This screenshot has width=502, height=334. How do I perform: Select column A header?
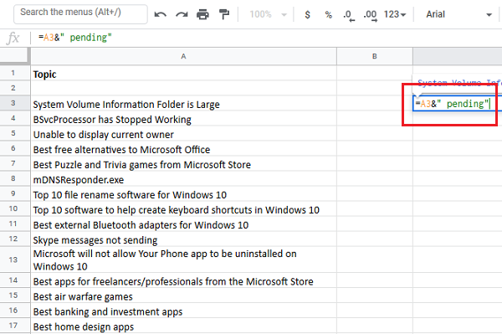tap(183, 56)
